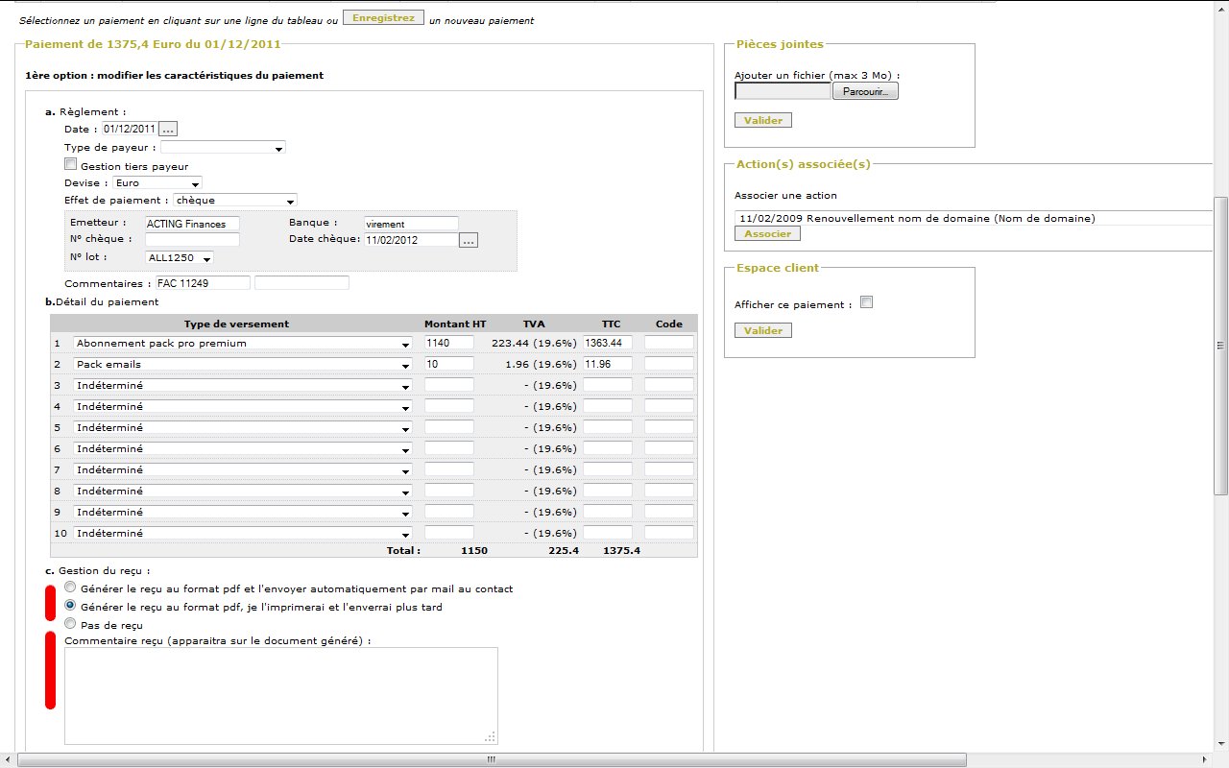Enable the Gestion tiers payeur checkbox
Image resolution: width=1229 pixels, height=768 pixels.
coord(70,164)
